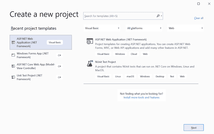Viewport: 214px width, 134px height.
Task: Click the NUnit Test Project description text
Action: (145, 68)
